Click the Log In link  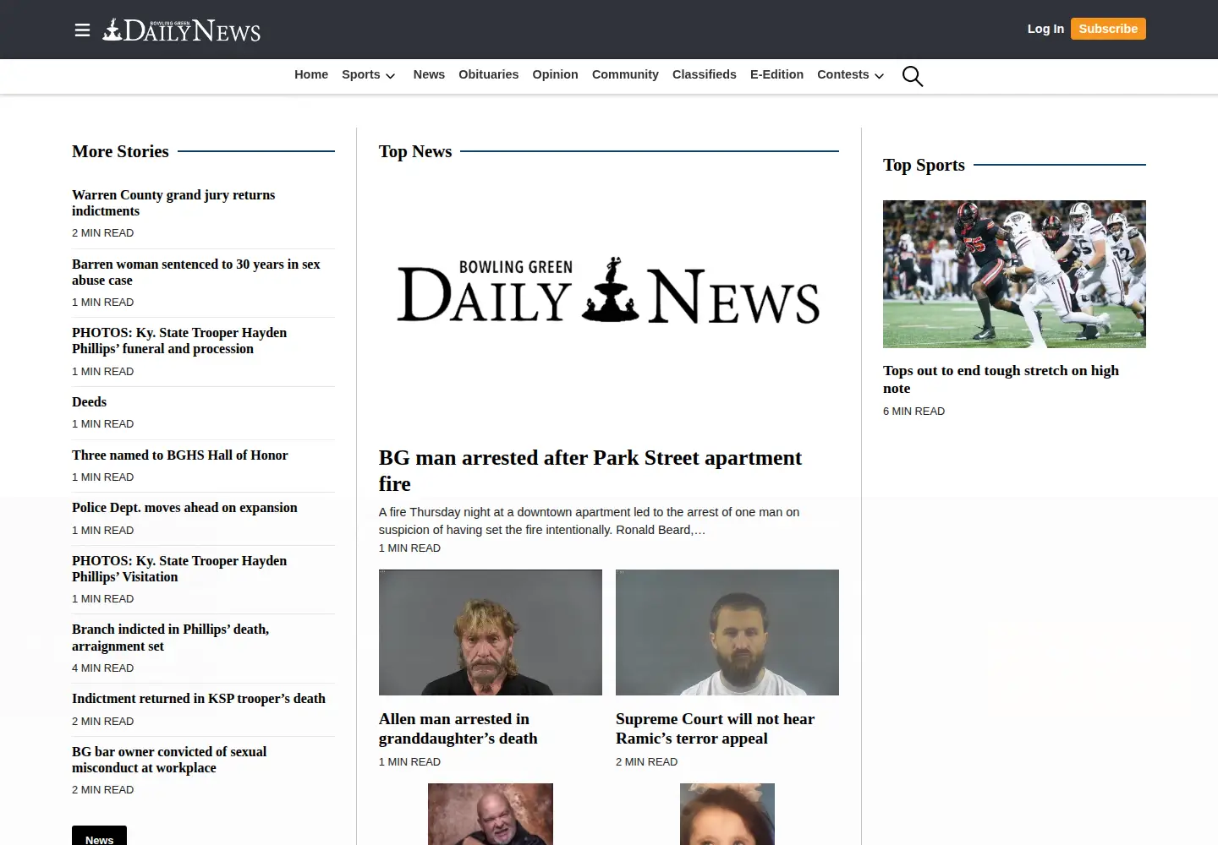(1045, 29)
